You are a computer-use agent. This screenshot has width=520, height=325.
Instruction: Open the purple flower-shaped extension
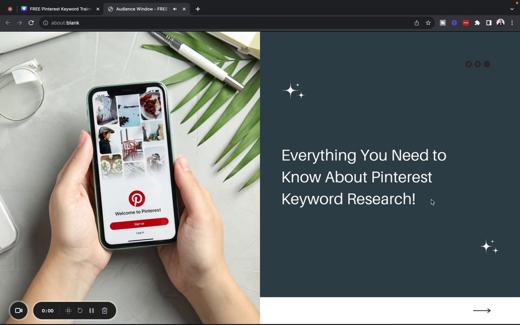pos(454,23)
